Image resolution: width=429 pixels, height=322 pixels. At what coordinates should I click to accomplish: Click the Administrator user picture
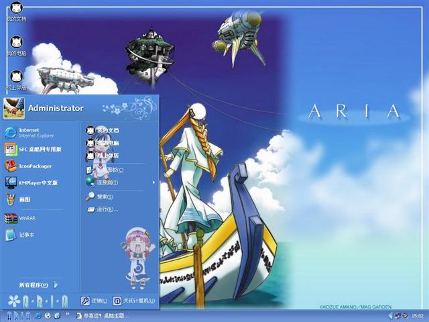(13, 108)
